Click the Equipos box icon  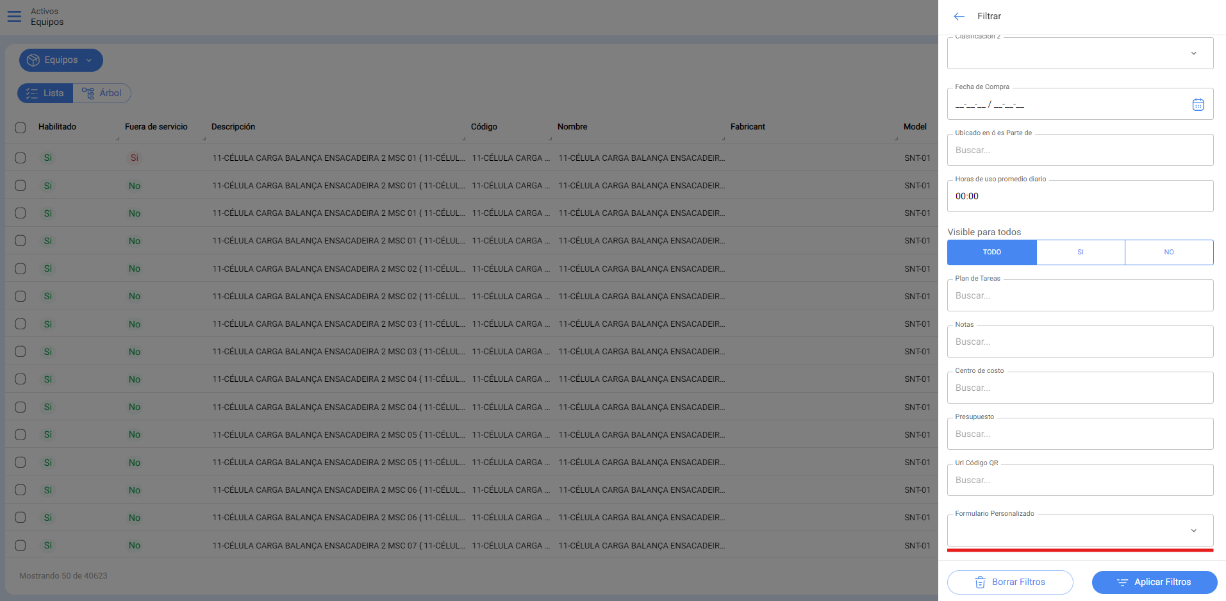33,60
